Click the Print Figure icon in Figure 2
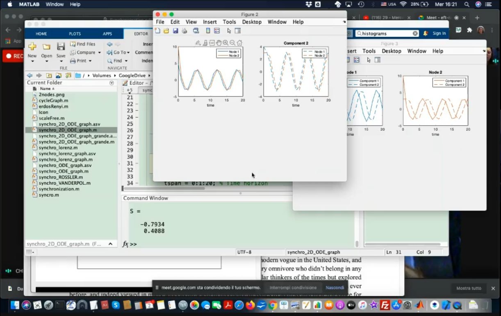 click(184, 31)
